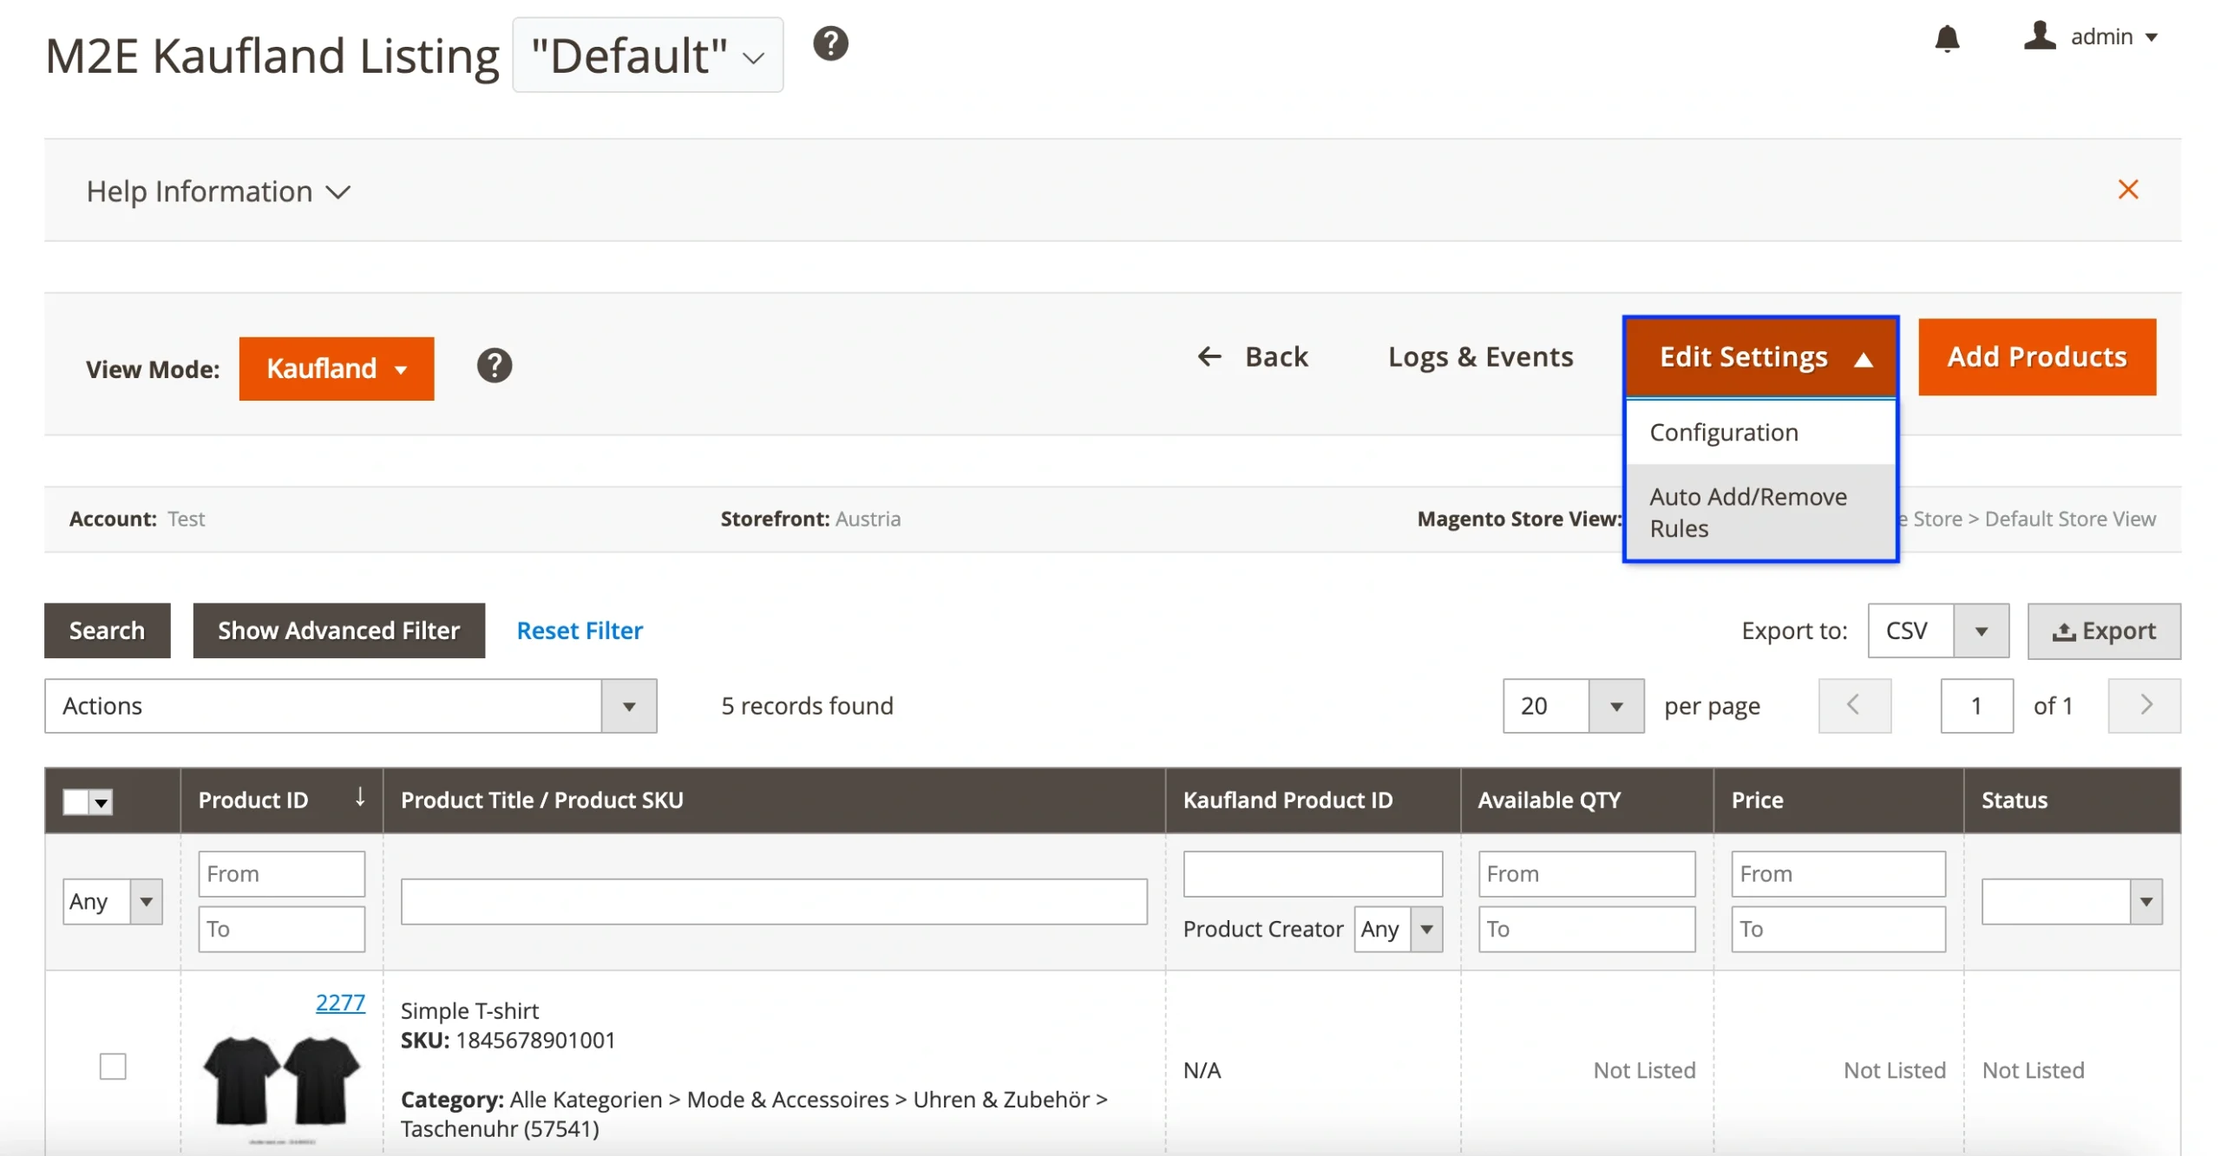
Task: Expand the Actions dropdown
Action: pyautogui.click(x=629, y=705)
